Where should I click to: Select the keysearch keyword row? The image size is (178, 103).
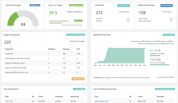click(x=44, y=54)
